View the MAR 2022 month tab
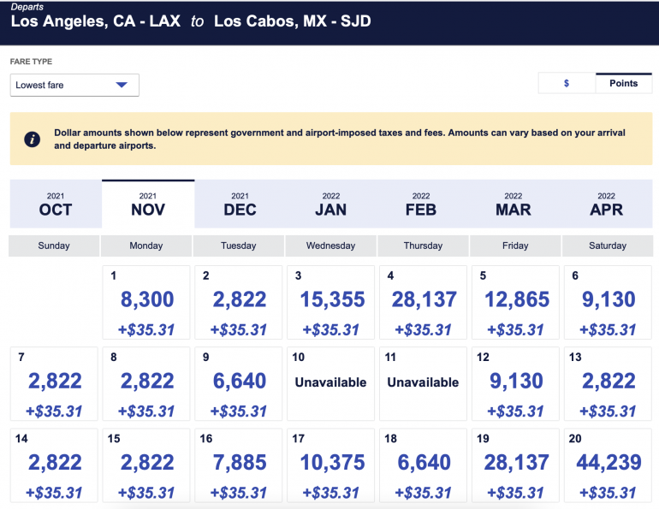 pos(514,204)
